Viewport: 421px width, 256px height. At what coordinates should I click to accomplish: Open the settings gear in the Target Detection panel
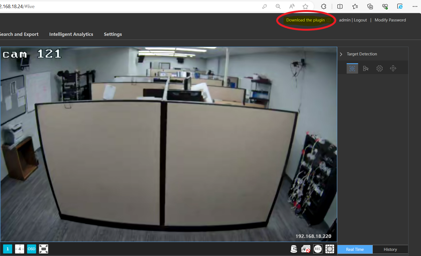tap(380, 68)
